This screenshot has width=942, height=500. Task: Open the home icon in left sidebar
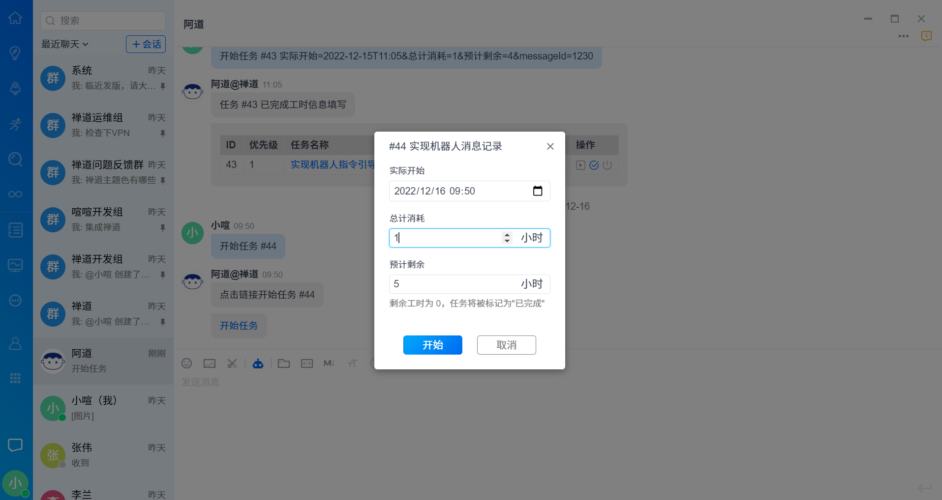click(15, 19)
